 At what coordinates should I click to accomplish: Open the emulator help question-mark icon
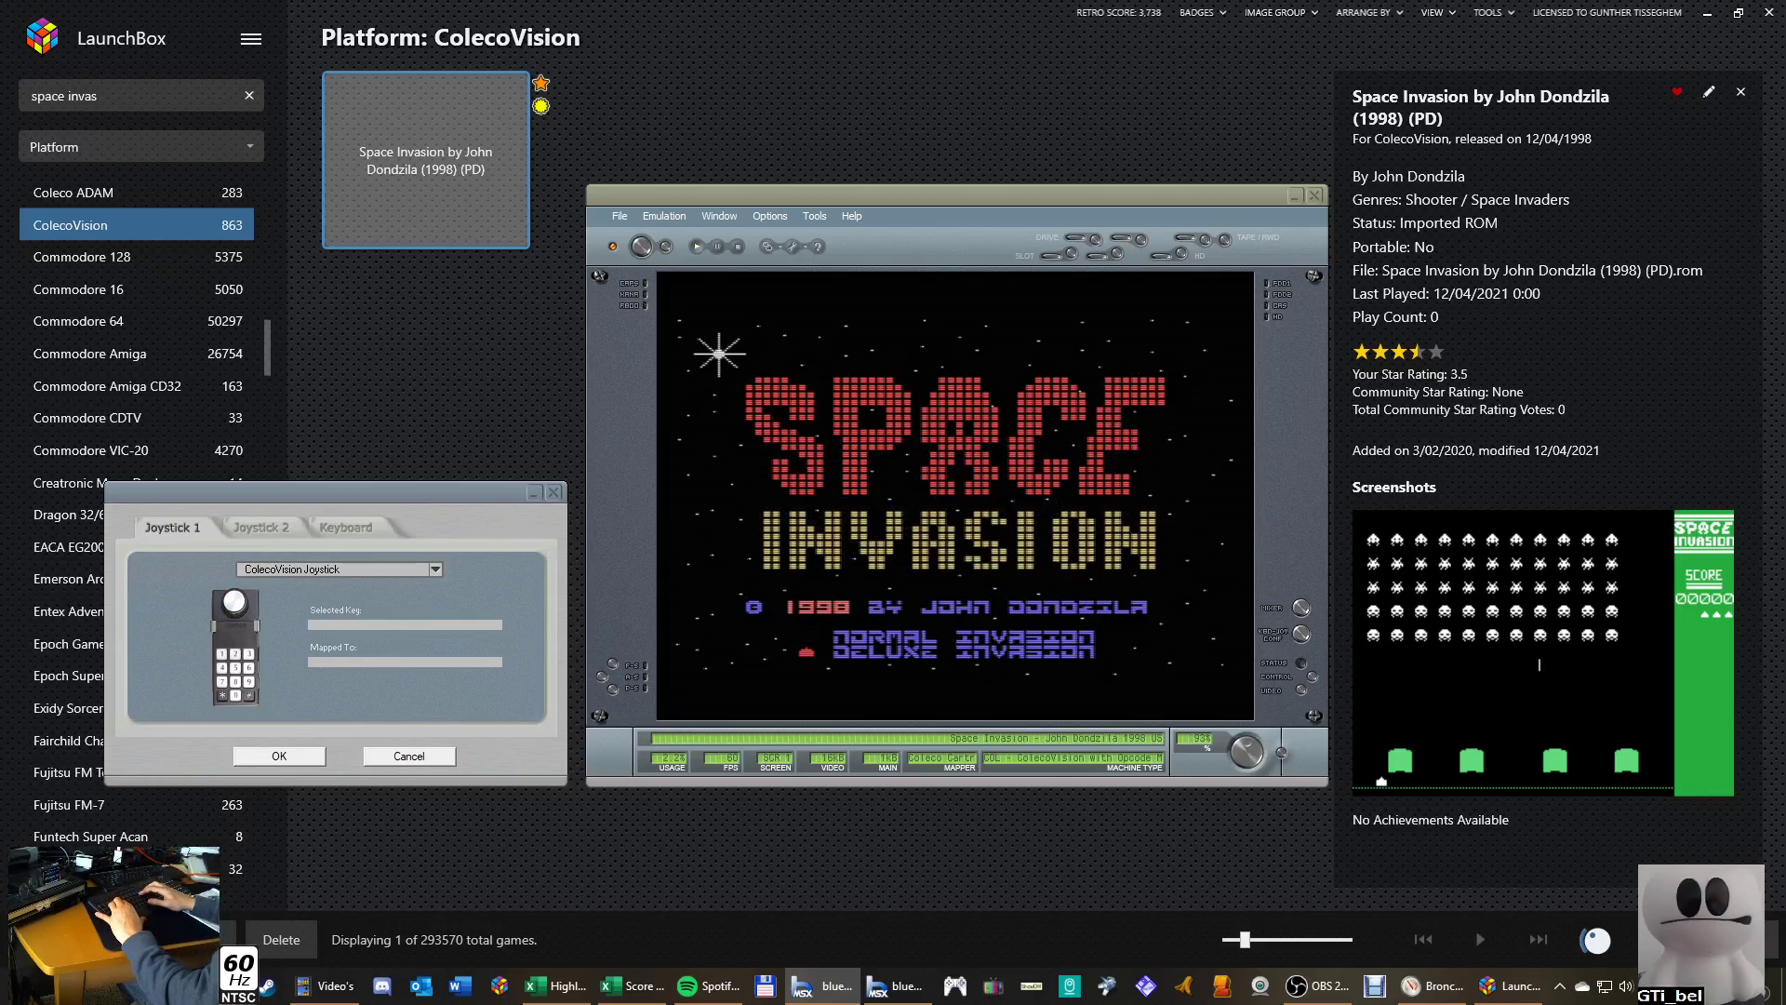[818, 247]
